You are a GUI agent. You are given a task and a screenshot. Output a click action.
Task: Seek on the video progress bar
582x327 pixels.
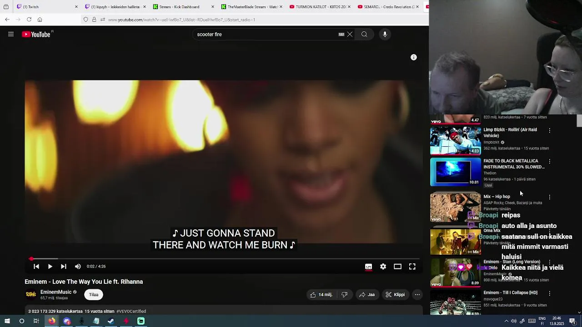(x=224, y=258)
